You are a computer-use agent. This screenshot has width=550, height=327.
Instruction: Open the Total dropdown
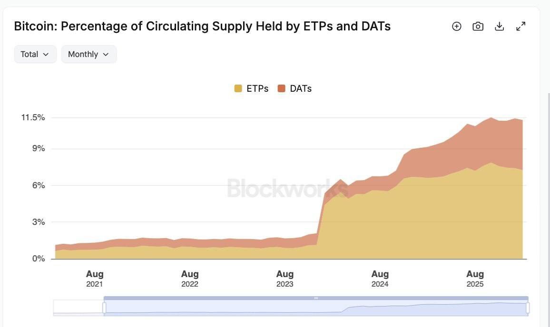[35, 54]
